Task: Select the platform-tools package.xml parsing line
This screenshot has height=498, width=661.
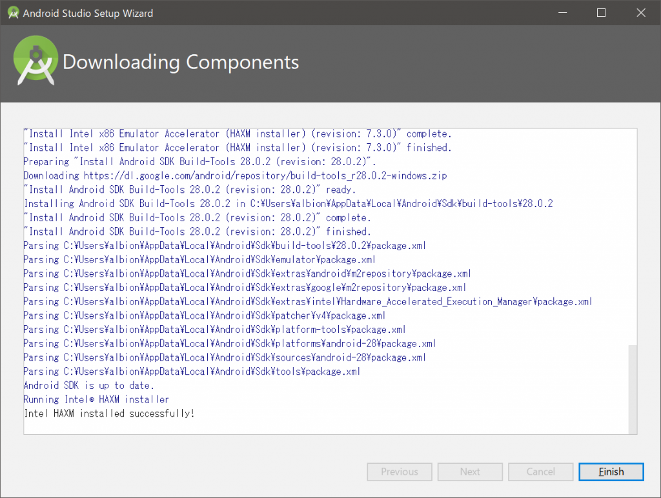Action: 214,329
